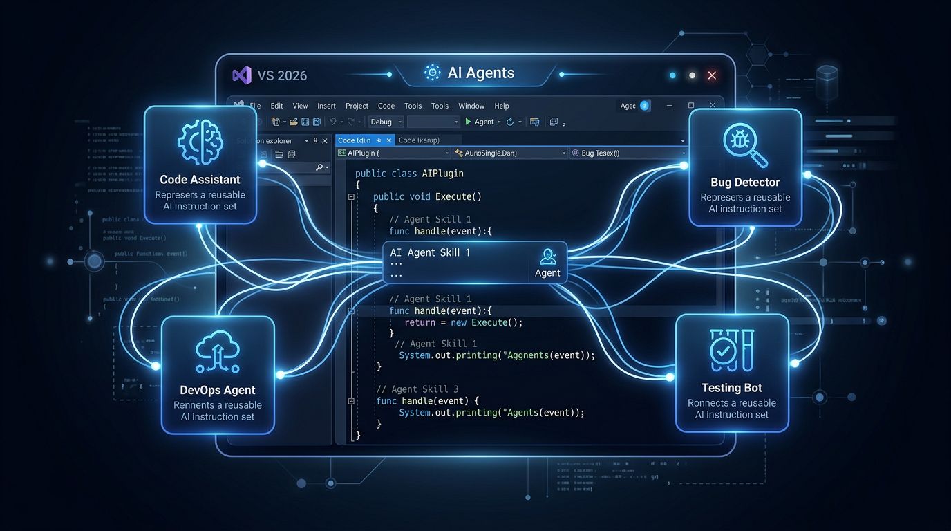The height and width of the screenshot is (531, 951).
Task: Click the '// Agent Skill 3' comment
Action: (417, 389)
